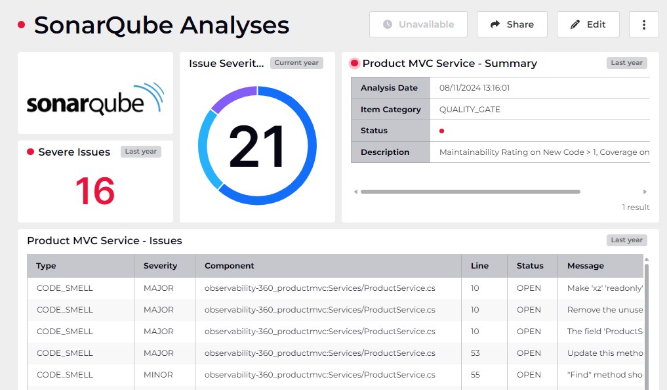The height and width of the screenshot is (390, 667).
Task: Click the left arrow of the summary scrollbar
Action: tap(355, 192)
